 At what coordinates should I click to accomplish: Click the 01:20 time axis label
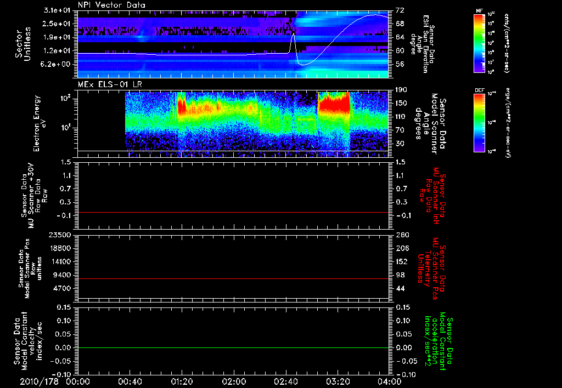[182, 381]
